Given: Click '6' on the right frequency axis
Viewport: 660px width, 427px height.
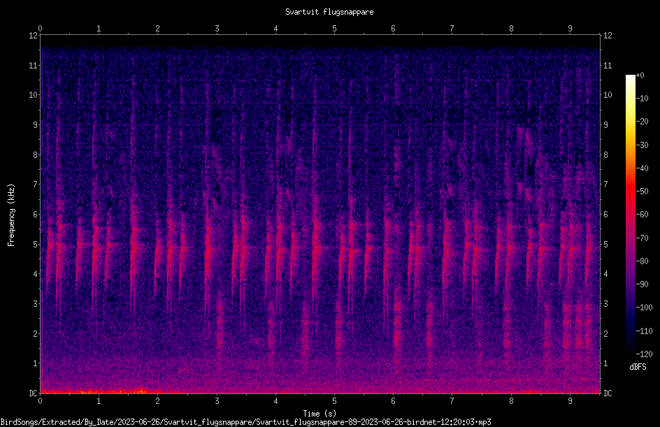Looking at the screenshot, I should coord(605,215).
